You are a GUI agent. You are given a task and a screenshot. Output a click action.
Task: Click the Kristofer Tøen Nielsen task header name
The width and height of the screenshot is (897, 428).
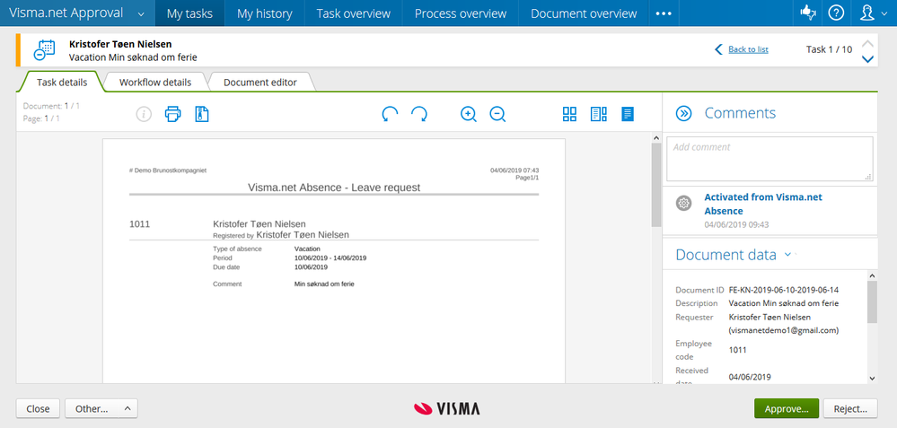coord(120,44)
